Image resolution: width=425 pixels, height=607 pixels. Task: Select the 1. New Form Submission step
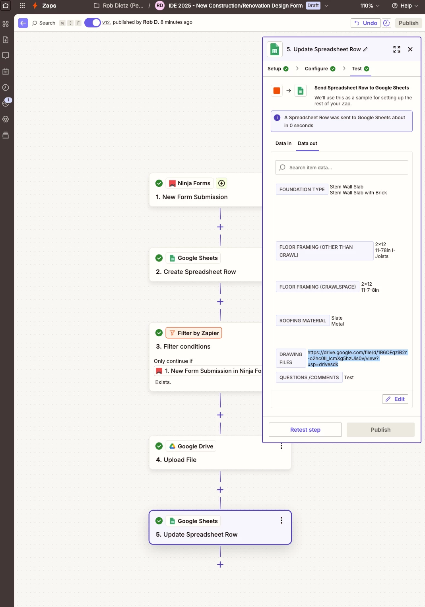pos(206,190)
